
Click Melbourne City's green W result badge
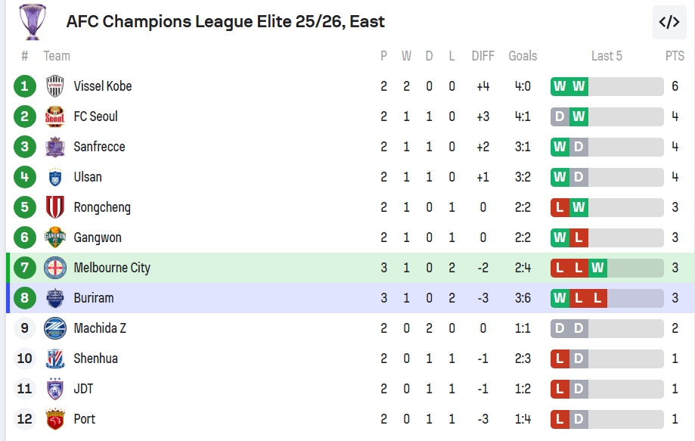click(x=597, y=268)
